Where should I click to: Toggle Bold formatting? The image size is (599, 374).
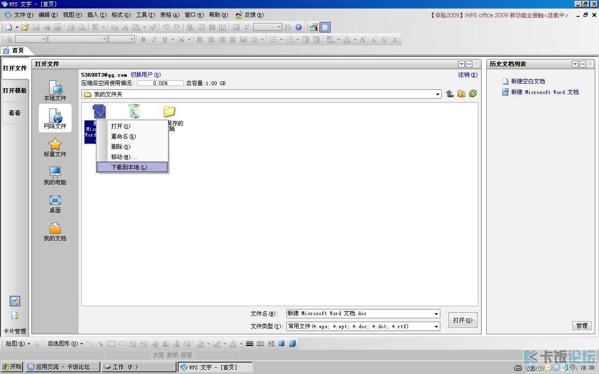[143, 40]
